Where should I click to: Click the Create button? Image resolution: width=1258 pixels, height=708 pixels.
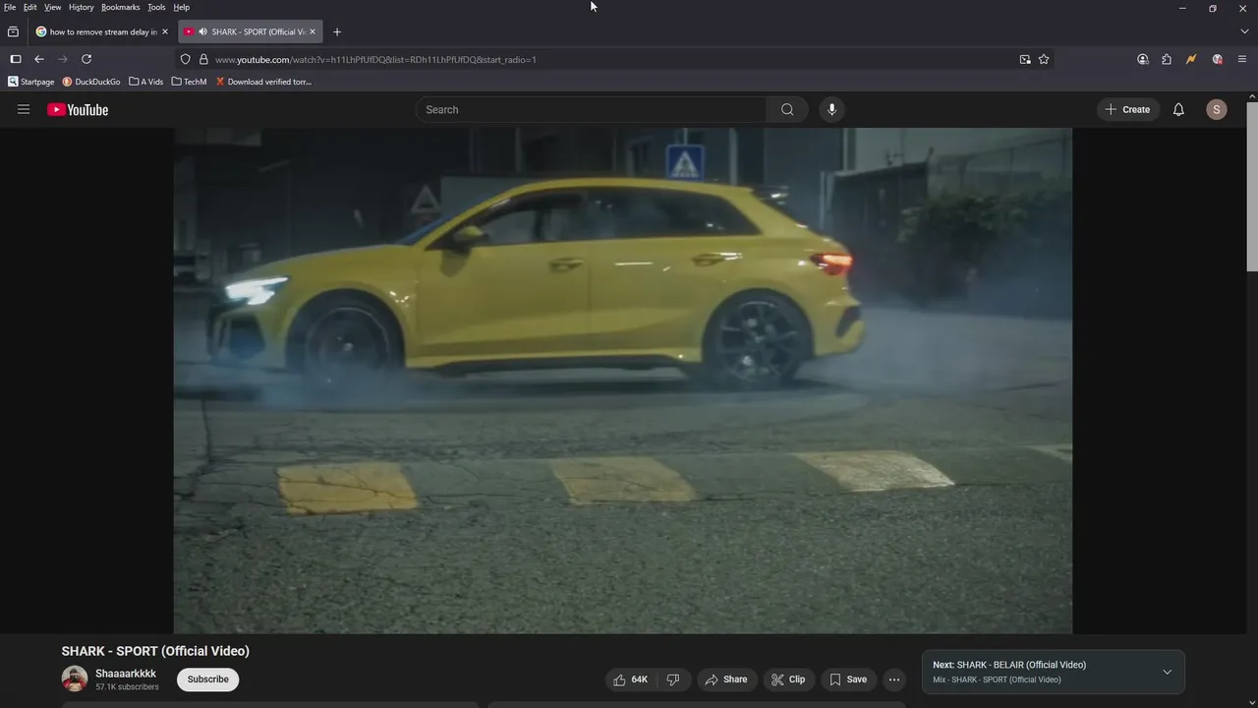tap(1128, 109)
